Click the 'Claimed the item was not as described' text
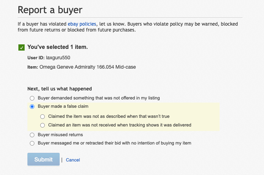Screen dimensions: 264x175 click(x=109, y=116)
